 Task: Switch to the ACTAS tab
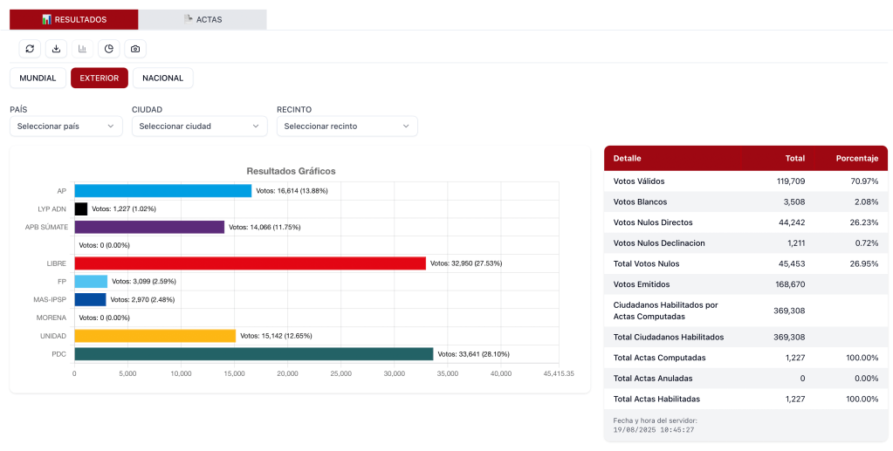tap(203, 19)
